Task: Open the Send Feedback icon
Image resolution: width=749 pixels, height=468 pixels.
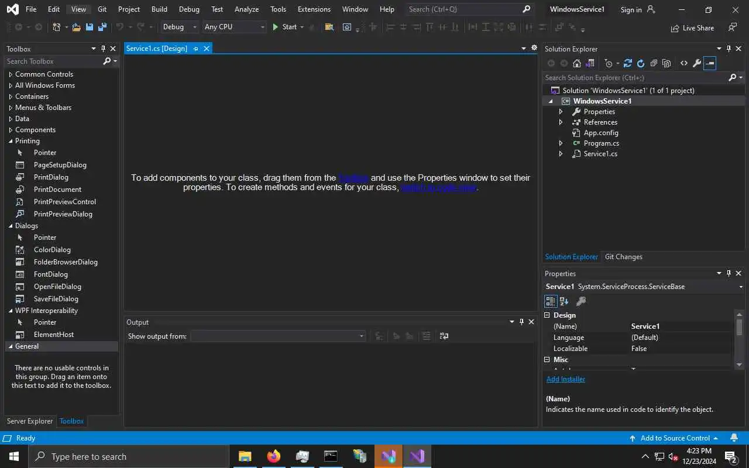Action: (x=733, y=27)
